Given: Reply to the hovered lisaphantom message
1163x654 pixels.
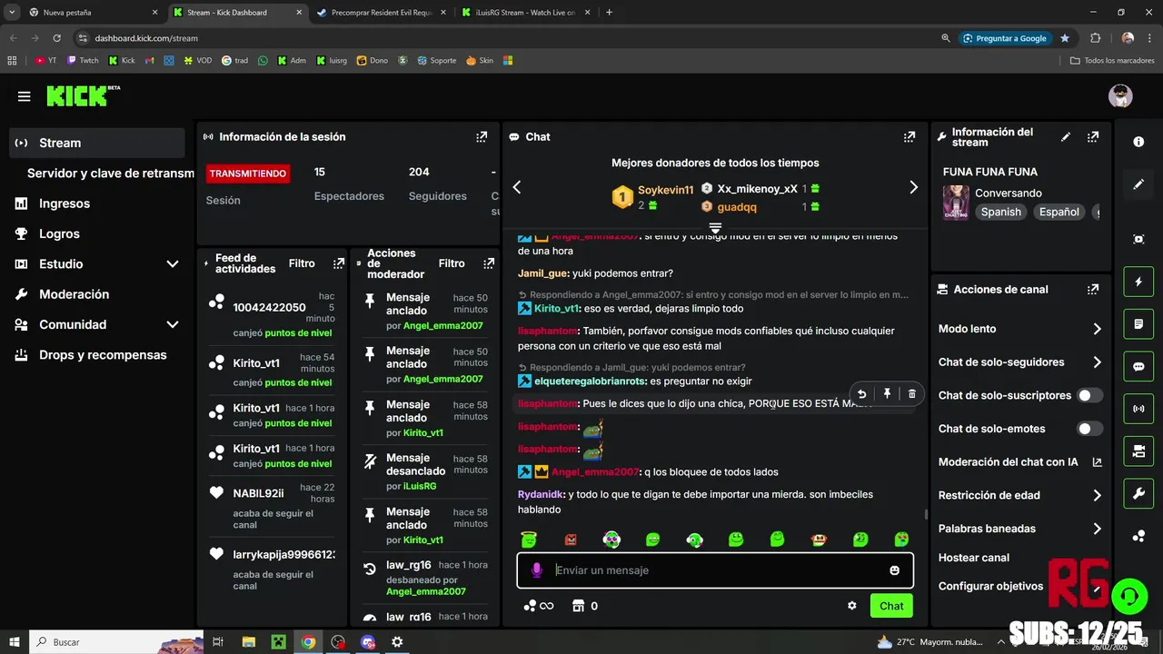Looking at the screenshot, I should pos(861,394).
